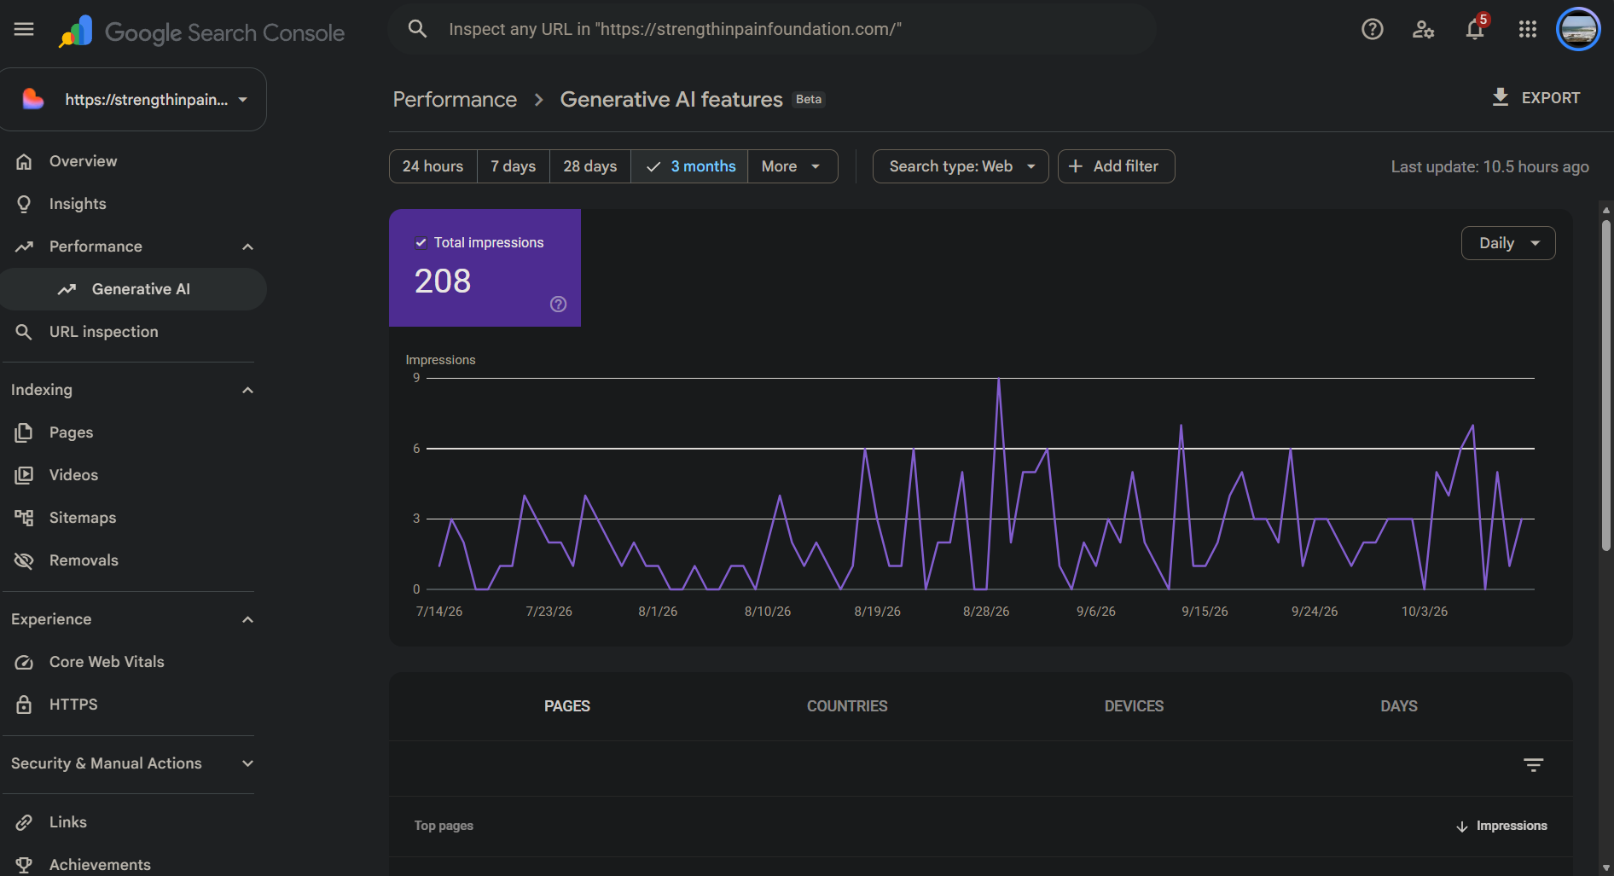The image size is (1614, 876).
Task: Collapse the Performance sidebar section
Action: (248, 247)
